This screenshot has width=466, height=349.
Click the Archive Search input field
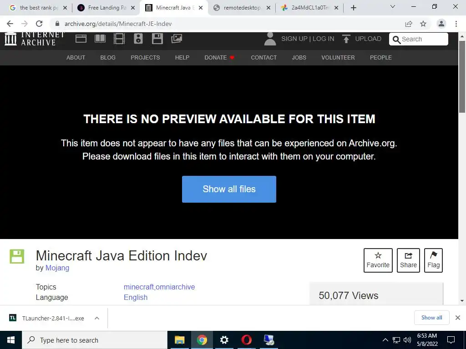tap(419, 39)
